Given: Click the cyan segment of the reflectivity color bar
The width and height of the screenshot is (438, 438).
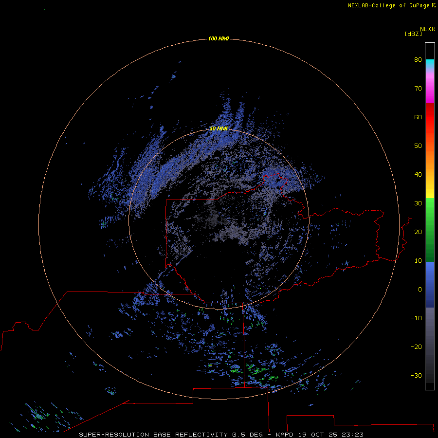Looking at the screenshot, I should point(430,63).
